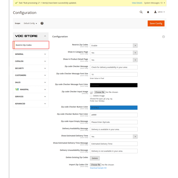Image resolution: width=178 pixels, height=178 pixels.
Task: Click the search magnifier icon
Action: point(141,12)
